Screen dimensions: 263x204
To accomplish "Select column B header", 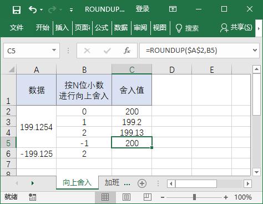I will click(x=84, y=69).
